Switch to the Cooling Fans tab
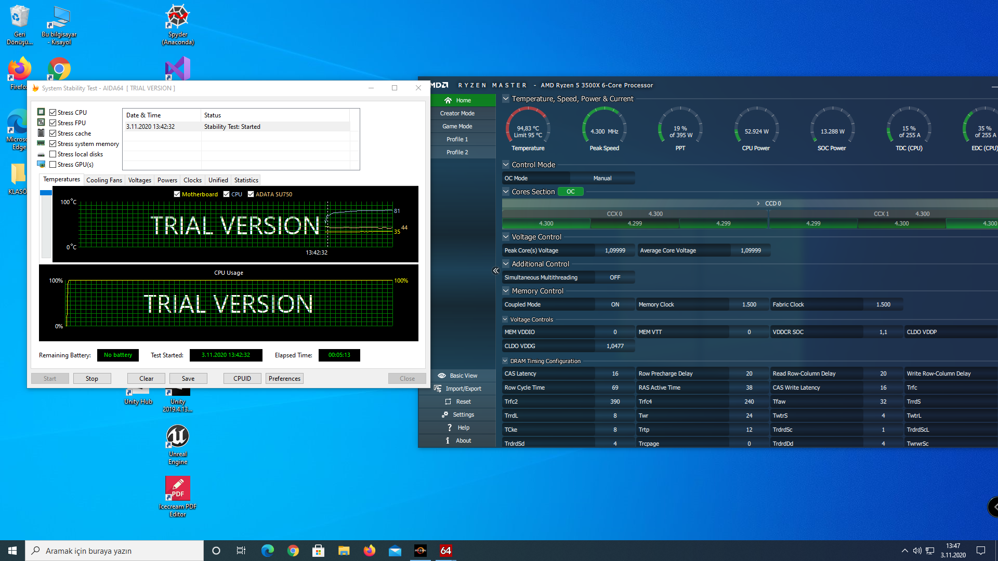The image size is (998, 561). (104, 180)
